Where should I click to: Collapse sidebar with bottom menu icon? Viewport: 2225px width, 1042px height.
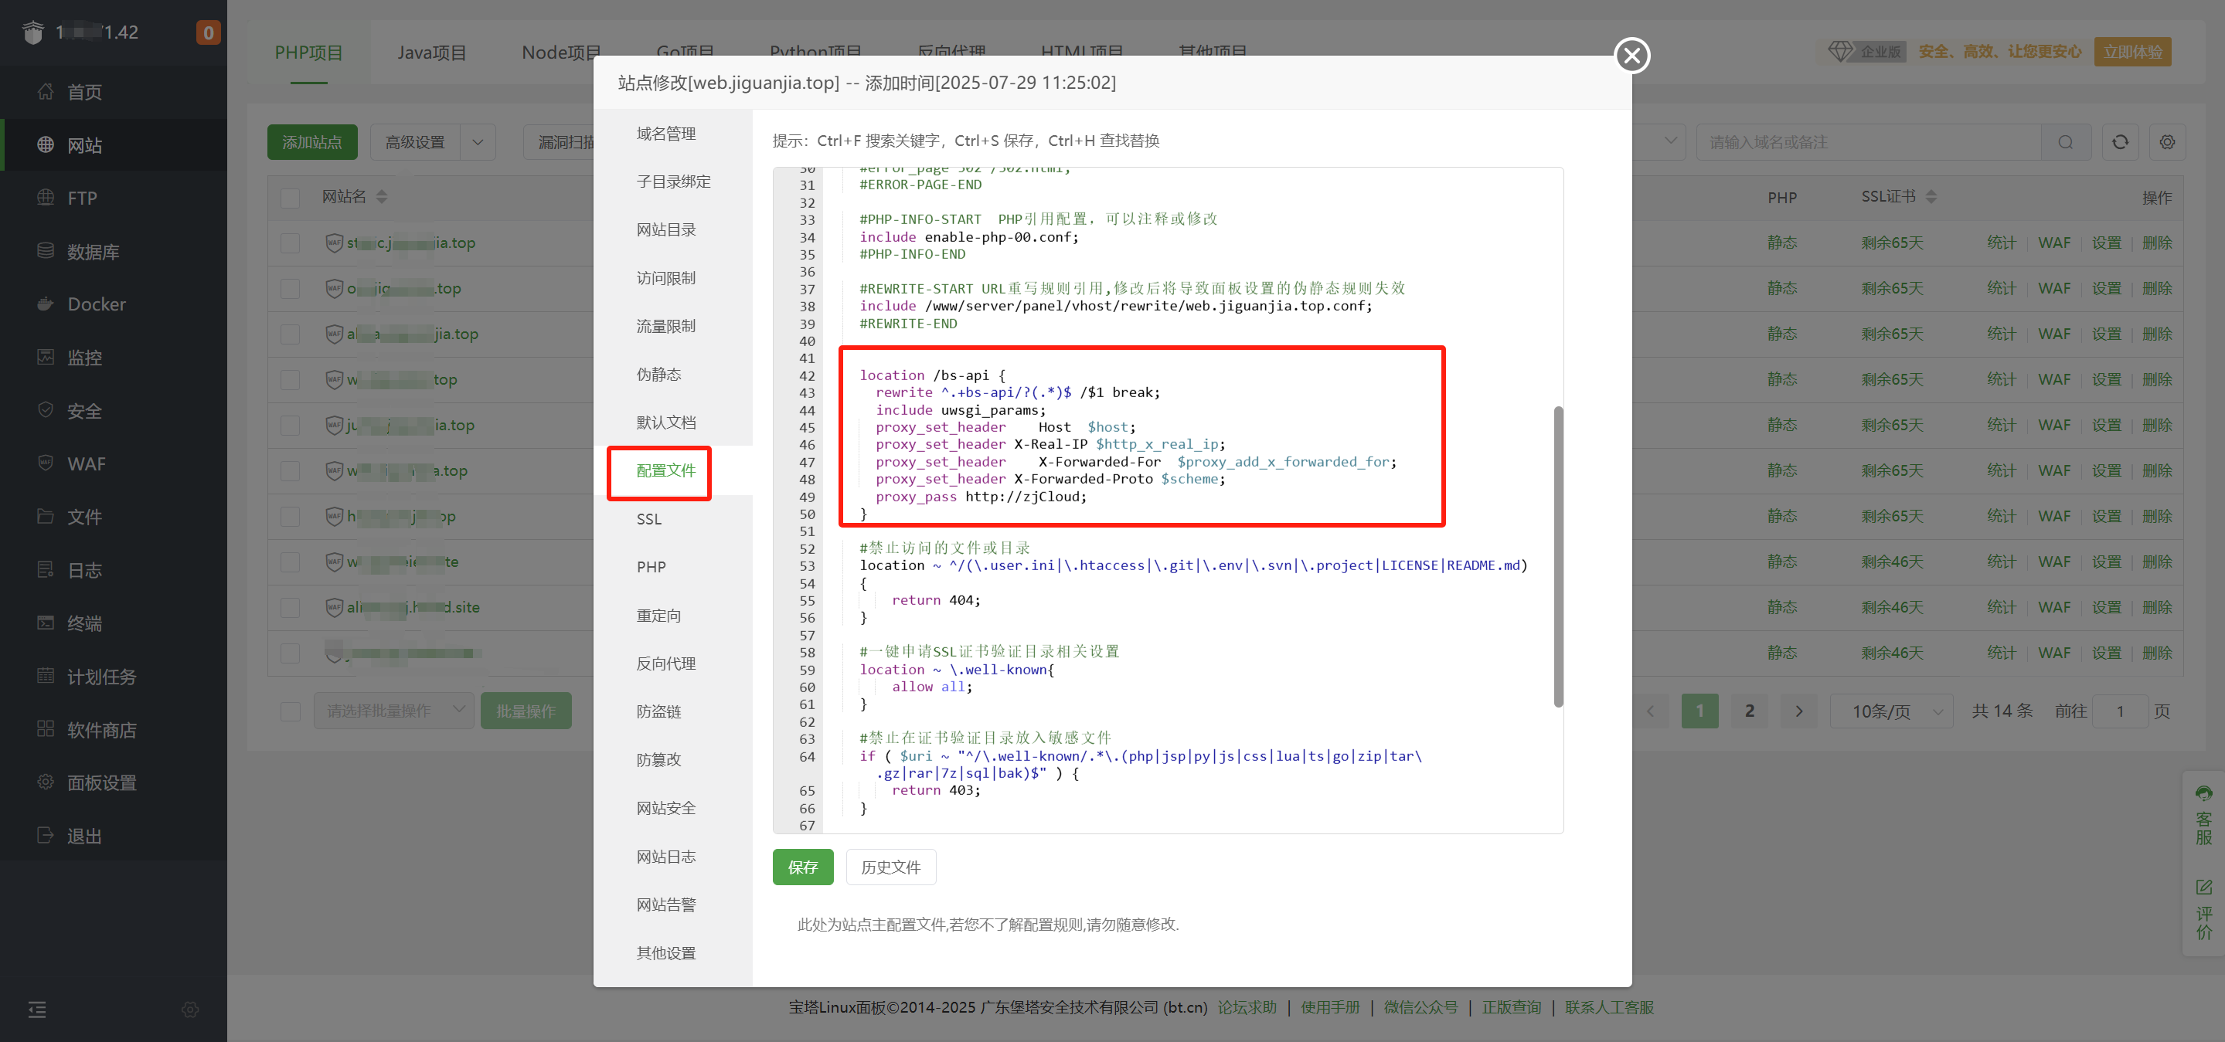(37, 1010)
